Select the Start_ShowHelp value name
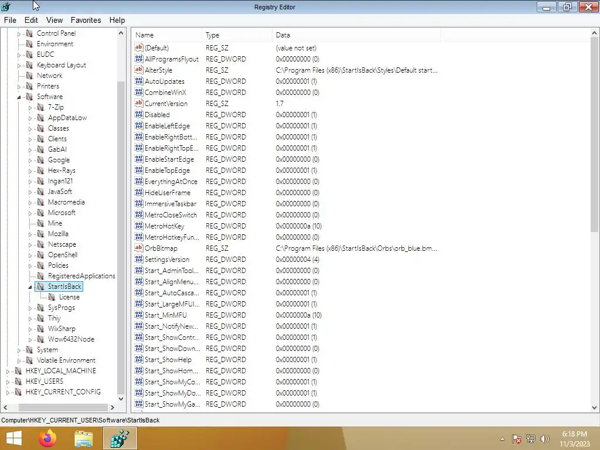Viewport: 600px width, 450px height. 168,360
